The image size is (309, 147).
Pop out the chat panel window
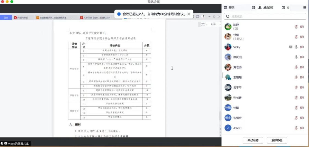tap(254, 8)
